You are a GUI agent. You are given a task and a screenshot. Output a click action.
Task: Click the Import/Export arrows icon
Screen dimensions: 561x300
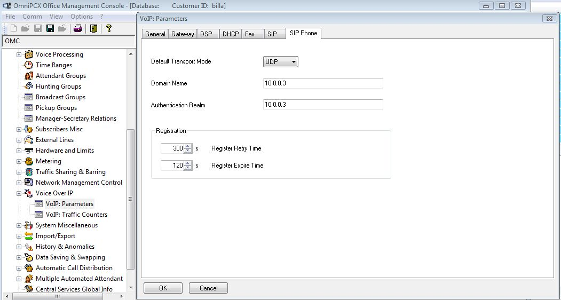(29, 236)
